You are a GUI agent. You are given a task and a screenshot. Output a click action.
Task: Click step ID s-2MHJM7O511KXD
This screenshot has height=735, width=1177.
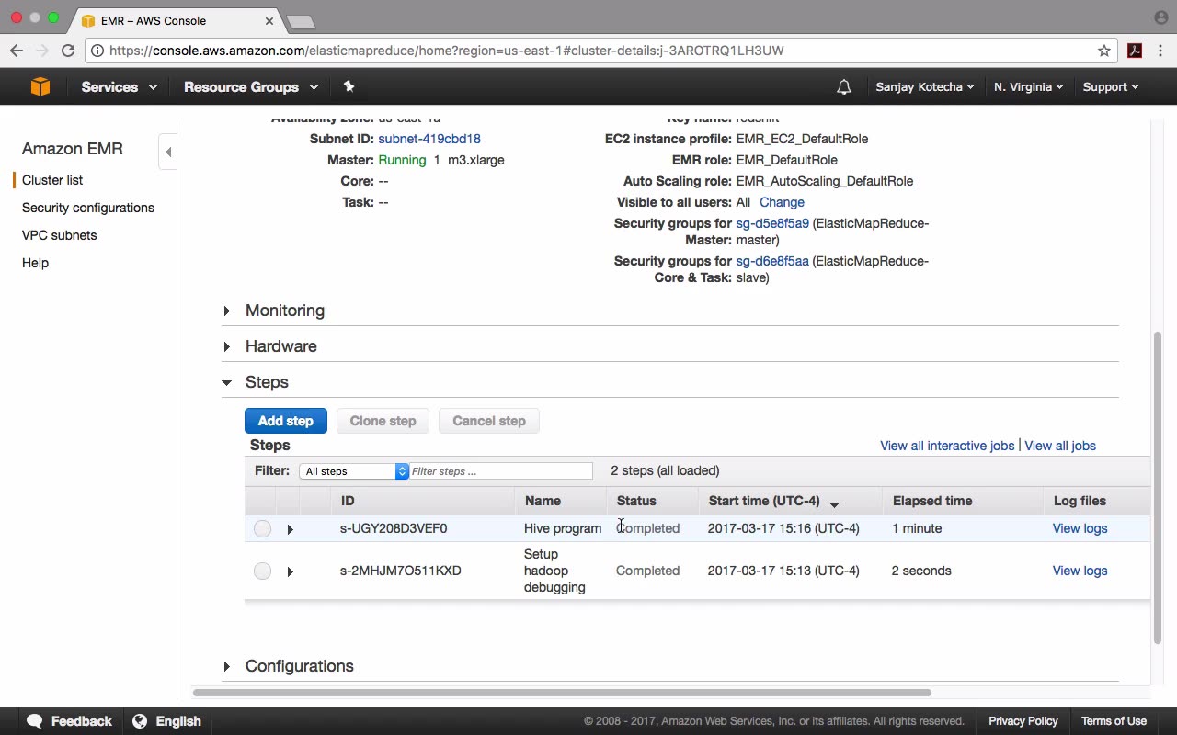400,571
